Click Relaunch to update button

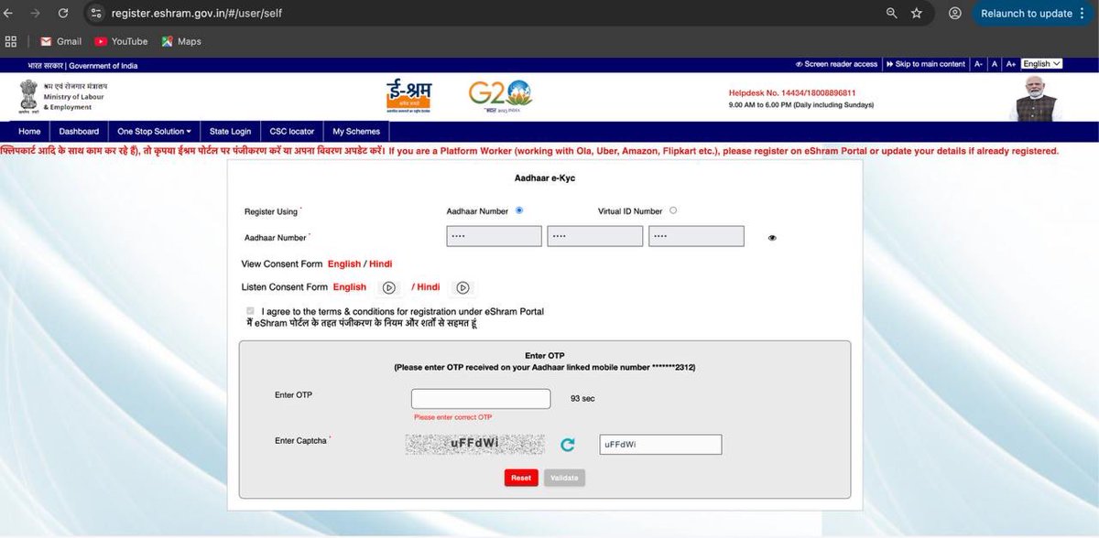point(1026,14)
